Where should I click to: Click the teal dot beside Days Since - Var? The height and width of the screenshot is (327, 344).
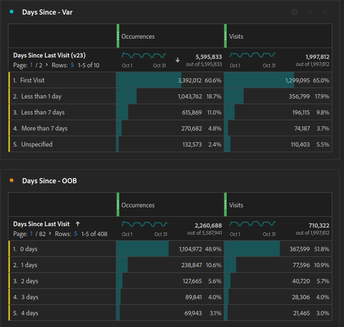click(x=12, y=12)
